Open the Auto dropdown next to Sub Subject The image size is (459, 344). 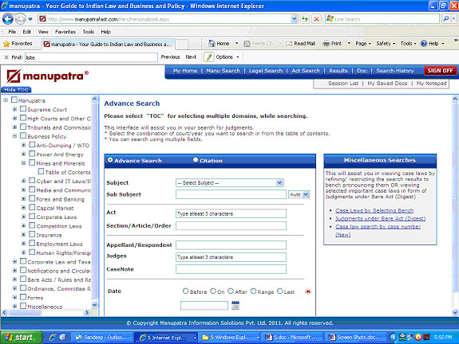point(299,194)
